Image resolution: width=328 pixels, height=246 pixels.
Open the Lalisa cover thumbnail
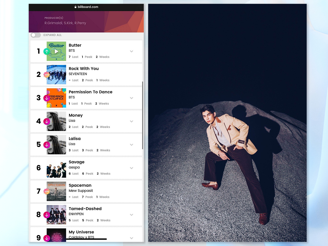pos(56,145)
